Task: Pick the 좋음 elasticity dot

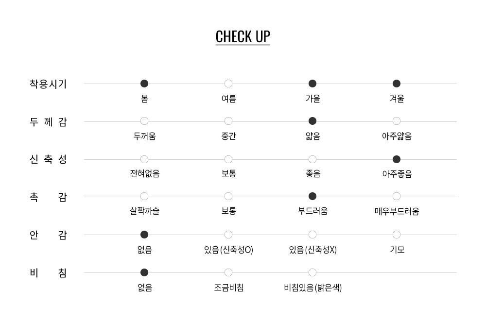Action: tap(312, 159)
